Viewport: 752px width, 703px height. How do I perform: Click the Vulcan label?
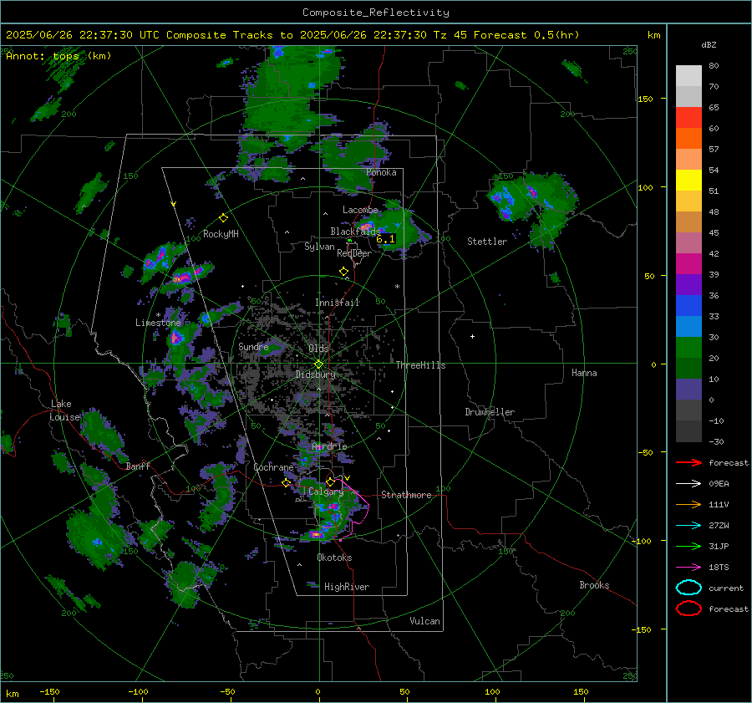pyautogui.click(x=424, y=621)
